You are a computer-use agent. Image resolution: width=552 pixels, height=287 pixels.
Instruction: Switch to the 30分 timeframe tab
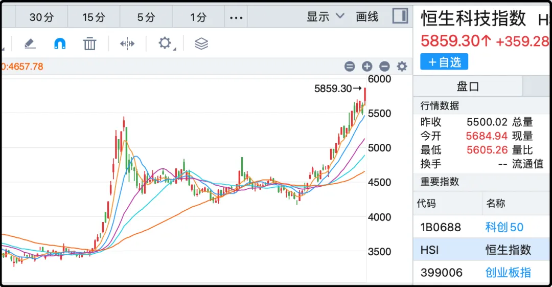pos(41,17)
